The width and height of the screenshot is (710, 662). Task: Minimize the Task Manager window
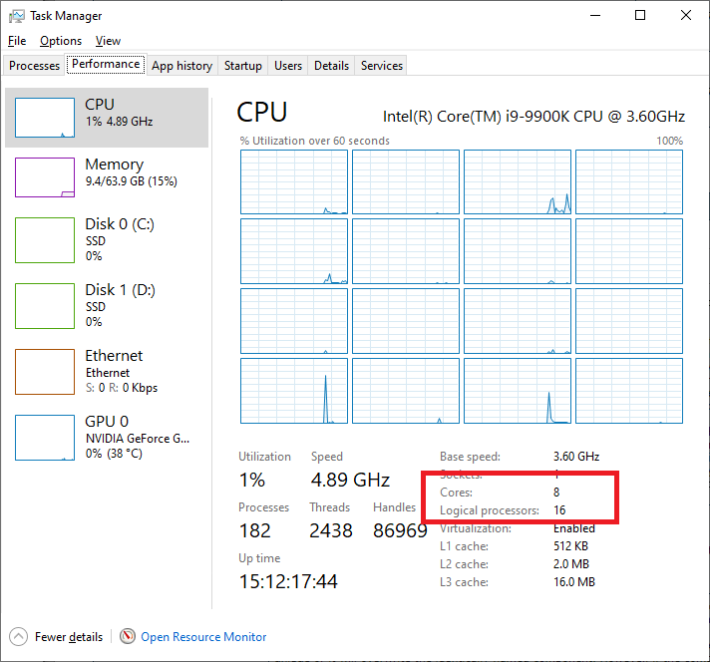coord(595,15)
